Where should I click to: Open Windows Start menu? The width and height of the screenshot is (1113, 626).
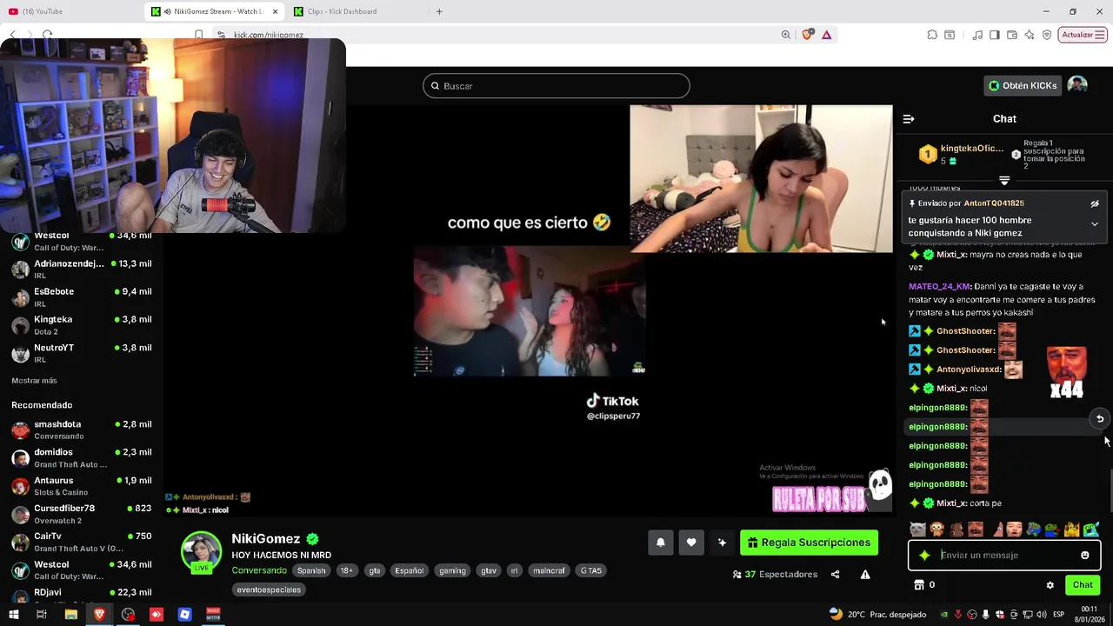click(13, 615)
